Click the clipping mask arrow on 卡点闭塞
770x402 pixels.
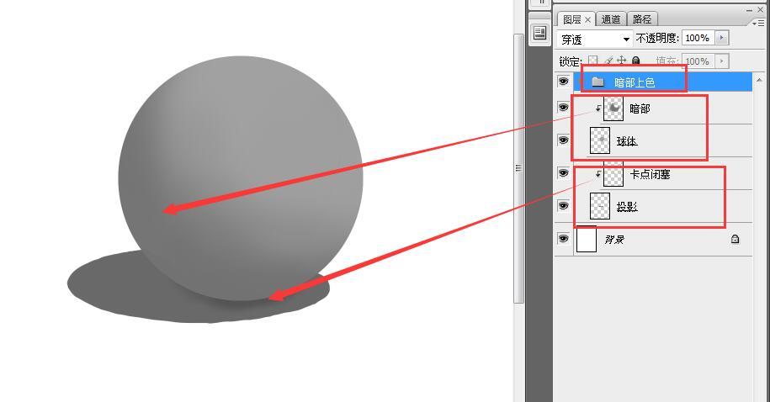(598, 174)
